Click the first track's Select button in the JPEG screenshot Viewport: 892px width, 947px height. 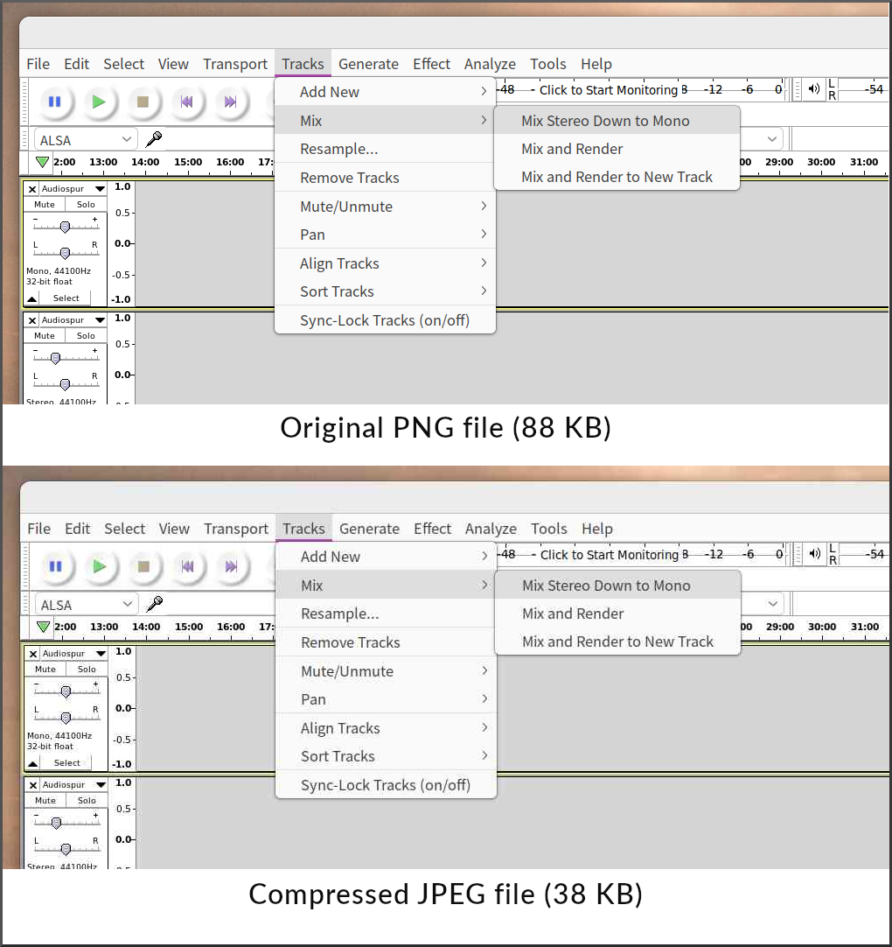66,763
